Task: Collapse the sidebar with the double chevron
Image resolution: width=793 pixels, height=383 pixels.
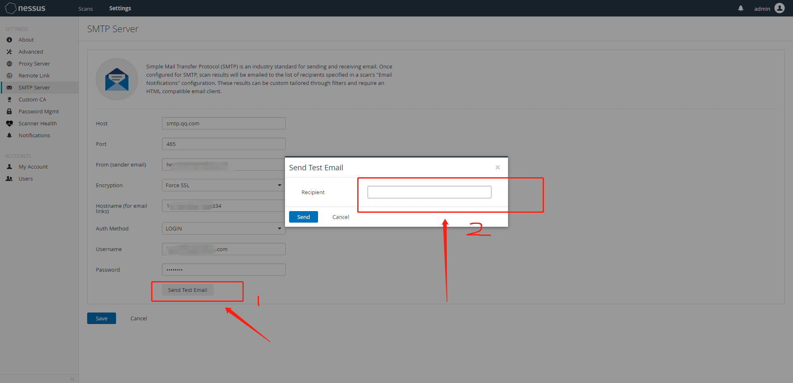Action: 72,379
